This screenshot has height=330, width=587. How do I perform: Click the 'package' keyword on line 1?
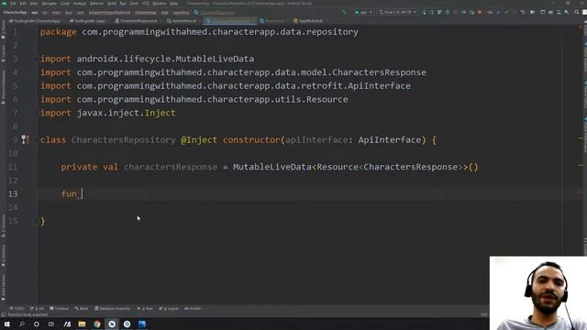(x=59, y=32)
